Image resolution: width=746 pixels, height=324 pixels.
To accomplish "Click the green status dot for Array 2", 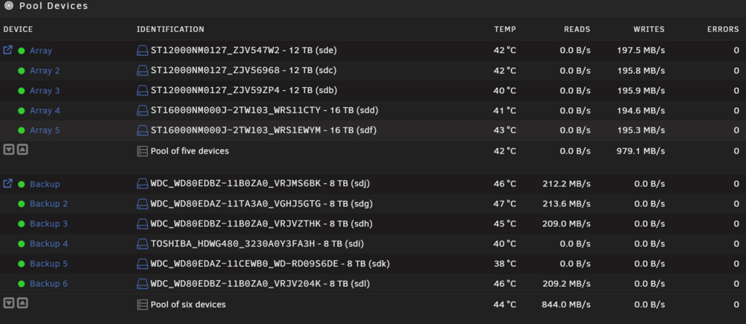I will click(x=22, y=71).
